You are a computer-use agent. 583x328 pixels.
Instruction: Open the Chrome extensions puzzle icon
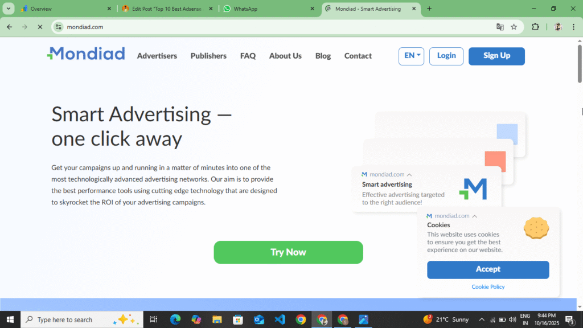click(535, 27)
